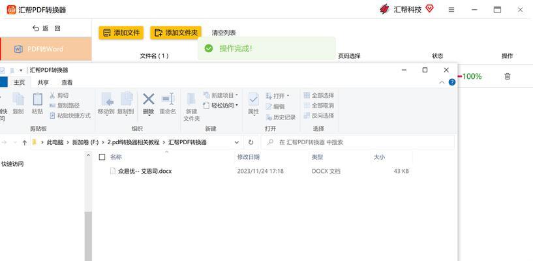
Task: Expand the address bar history dropdown
Action: 237,142
